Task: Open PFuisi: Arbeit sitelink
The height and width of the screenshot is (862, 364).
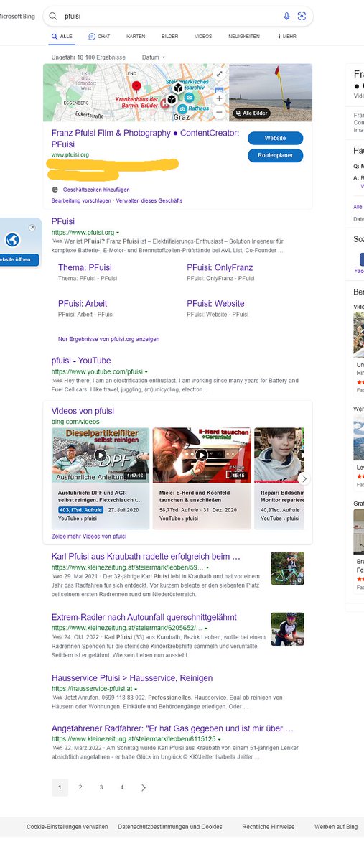Action: pyautogui.click(x=83, y=303)
